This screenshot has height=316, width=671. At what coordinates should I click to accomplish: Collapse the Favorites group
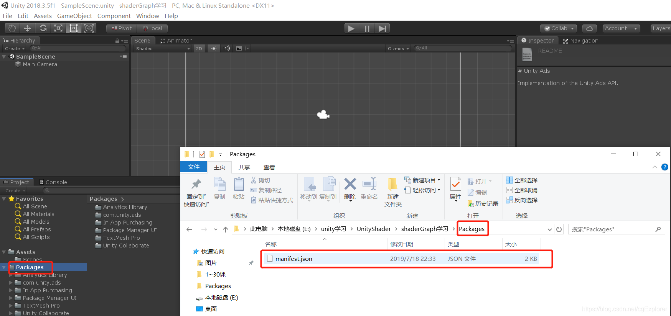click(x=4, y=199)
